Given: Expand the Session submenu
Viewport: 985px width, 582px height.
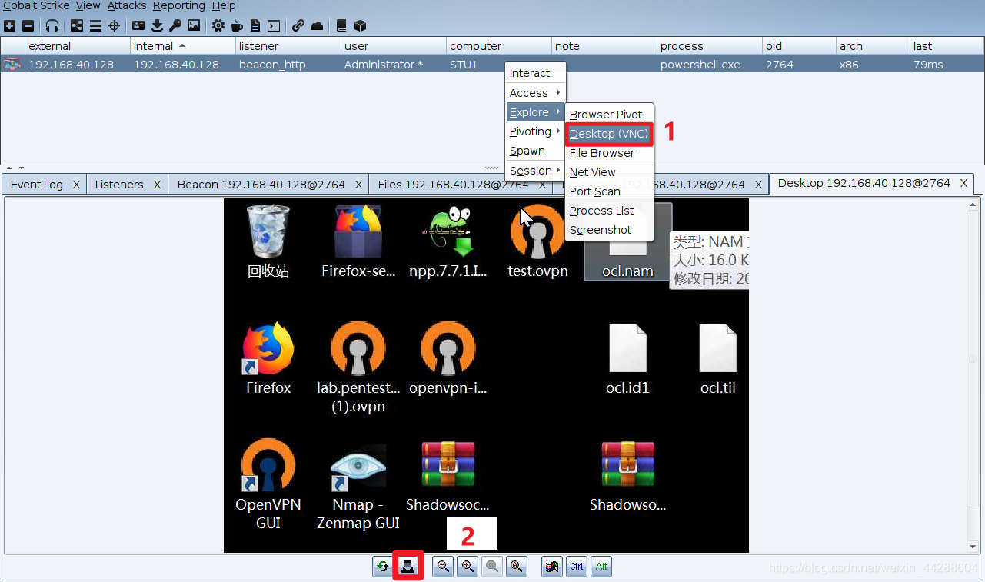Looking at the screenshot, I should pyautogui.click(x=535, y=171).
